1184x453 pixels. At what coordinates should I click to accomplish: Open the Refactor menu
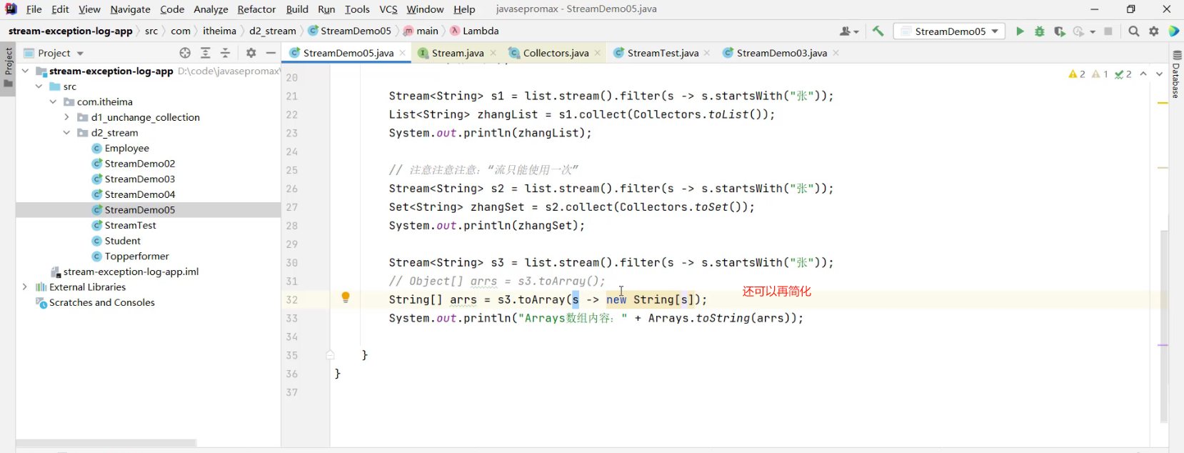point(256,9)
